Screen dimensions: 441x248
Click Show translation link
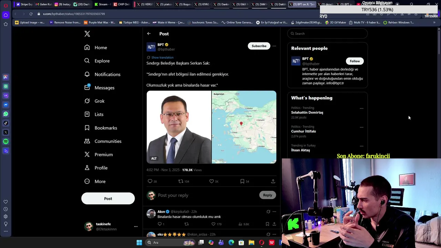[x=162, y=58]
